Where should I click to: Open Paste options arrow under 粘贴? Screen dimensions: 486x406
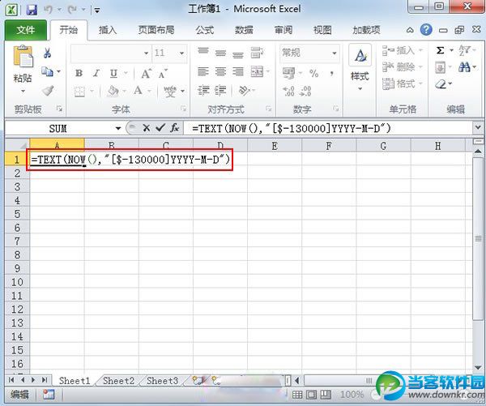[23, 92]
